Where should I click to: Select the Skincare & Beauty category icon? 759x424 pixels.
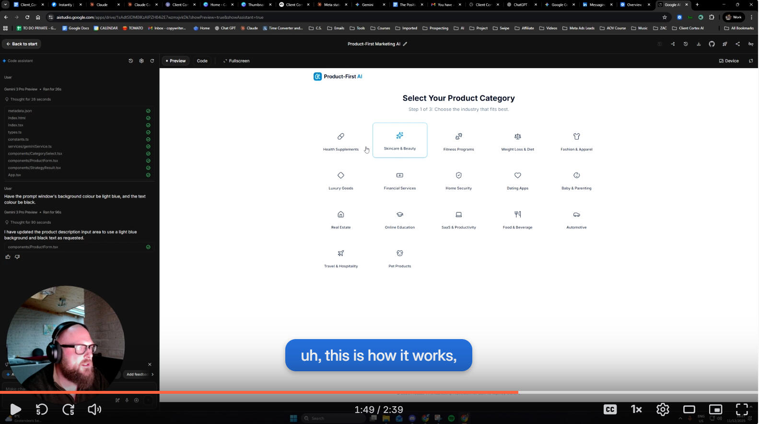click(399, 136)
